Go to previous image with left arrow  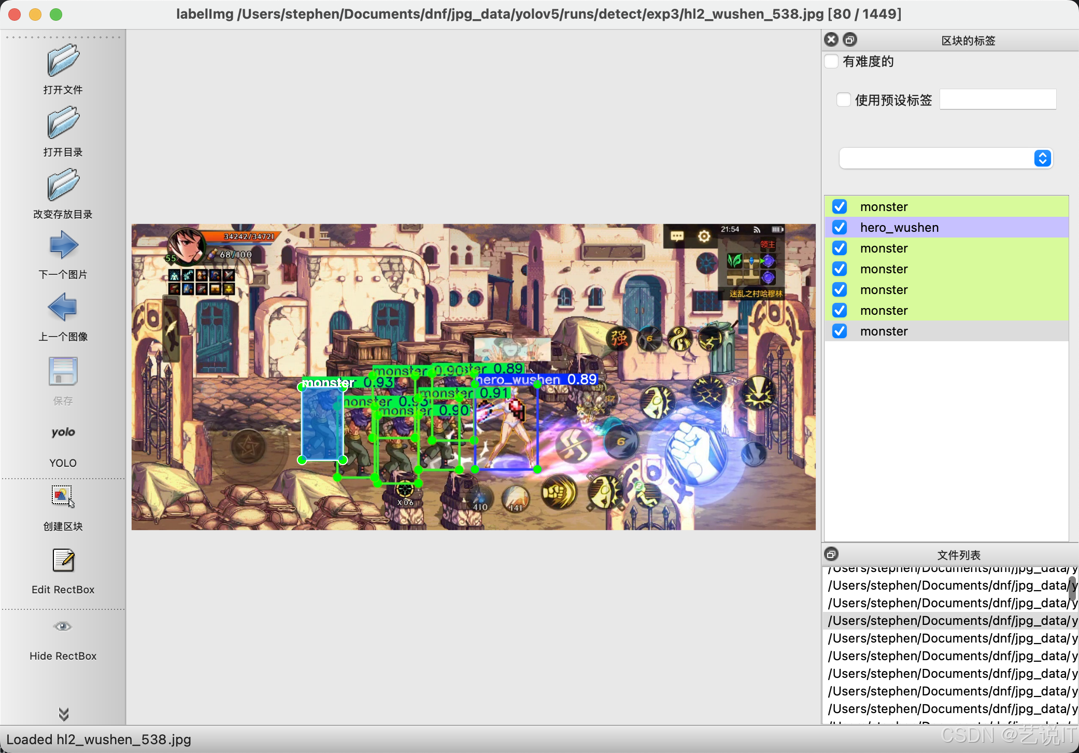click(x=63, y=307)
